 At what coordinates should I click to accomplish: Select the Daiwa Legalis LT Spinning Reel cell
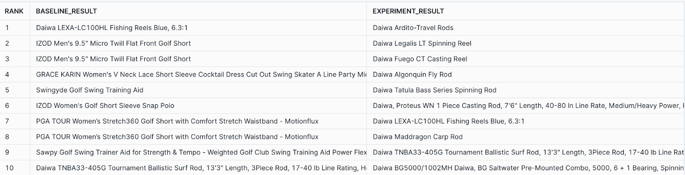click(422, 43)
